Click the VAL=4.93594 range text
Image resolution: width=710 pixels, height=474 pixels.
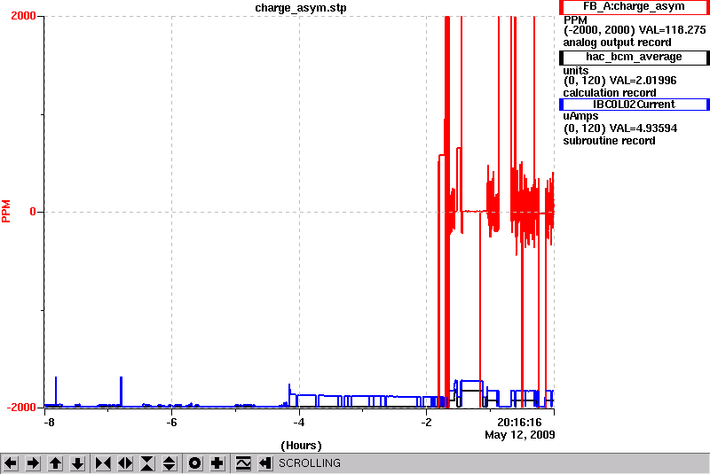pos(643,128)
